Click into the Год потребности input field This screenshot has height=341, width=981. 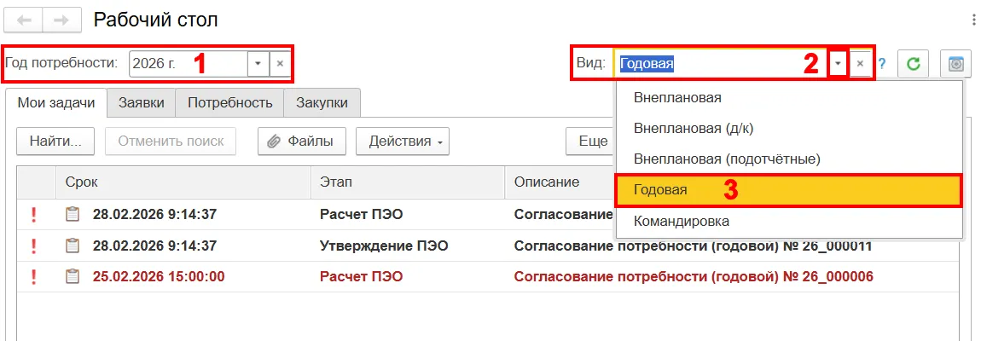click(x=189, y=63)
